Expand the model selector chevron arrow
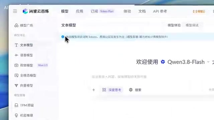The width and height of the screenshot is (214, 120). pyautogui.click(x=208, y=62)
